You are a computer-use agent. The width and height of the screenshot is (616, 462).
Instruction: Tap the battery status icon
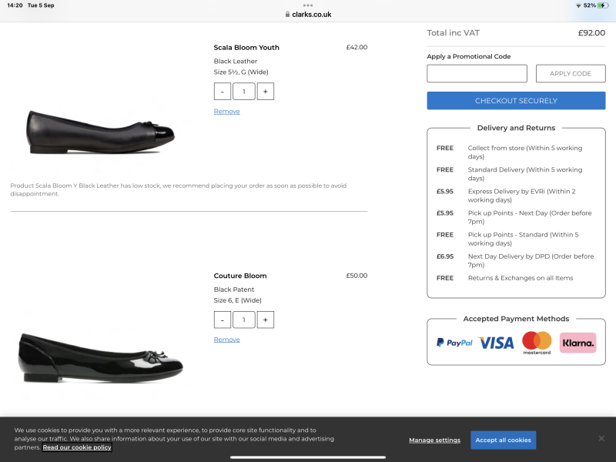coord(603,5)
